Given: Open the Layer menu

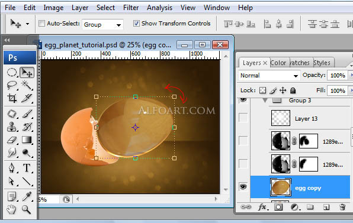Looking at the screenshot, I should [x=80, y=8].
